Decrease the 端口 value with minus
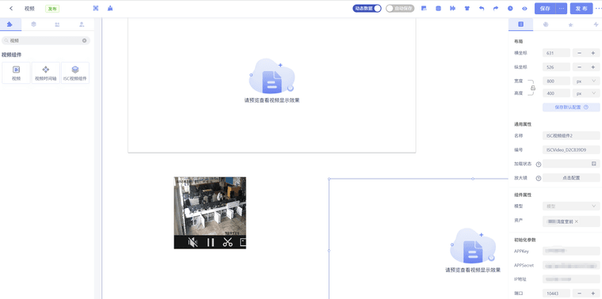This screenshot has height=299, width=602. tap(579, 293)
